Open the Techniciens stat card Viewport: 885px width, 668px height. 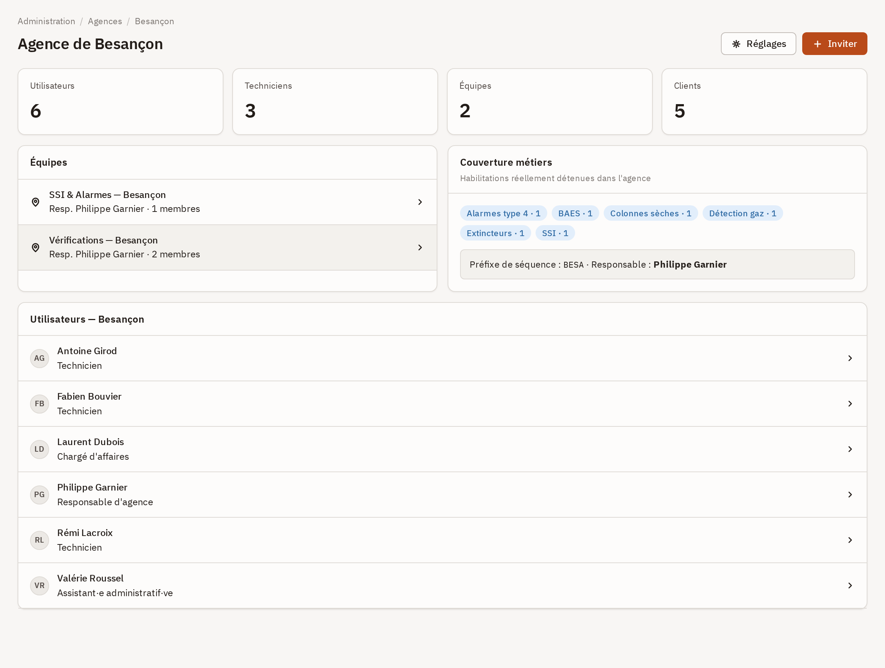[x=335, y=102]
